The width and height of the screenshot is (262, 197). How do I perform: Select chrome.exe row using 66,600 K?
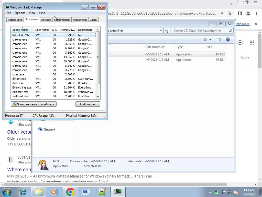pyautogui.click(x=53, y=61)
